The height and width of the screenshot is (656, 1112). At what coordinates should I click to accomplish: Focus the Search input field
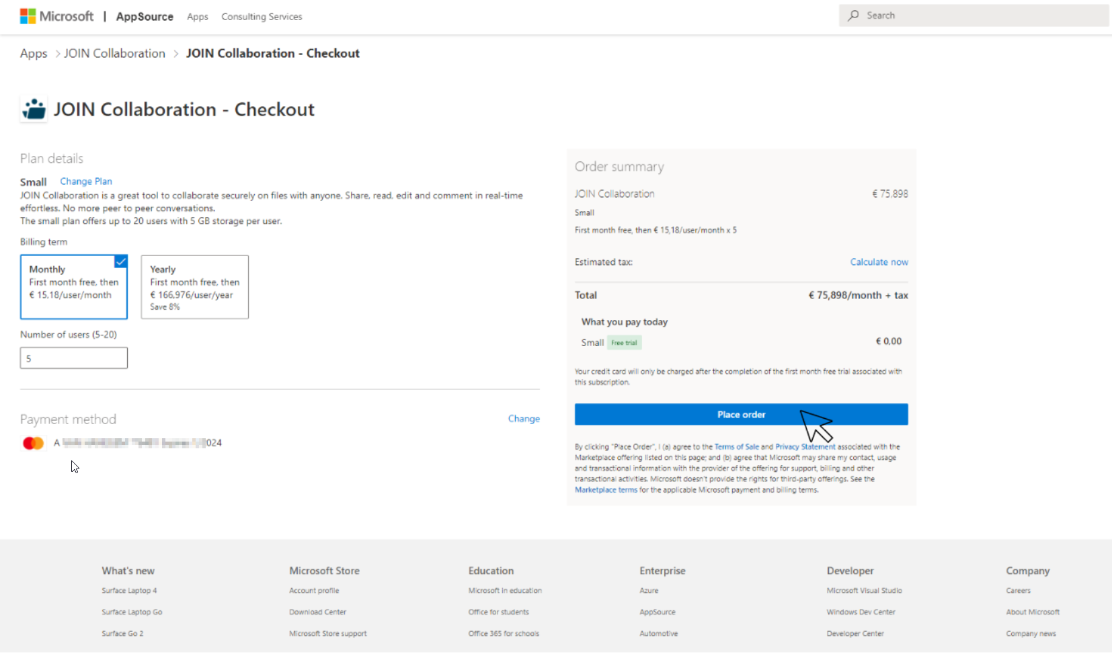974,15
